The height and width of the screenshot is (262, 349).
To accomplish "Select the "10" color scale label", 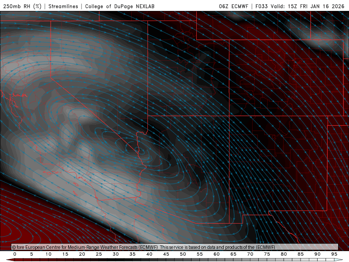I will pos(48,254).
